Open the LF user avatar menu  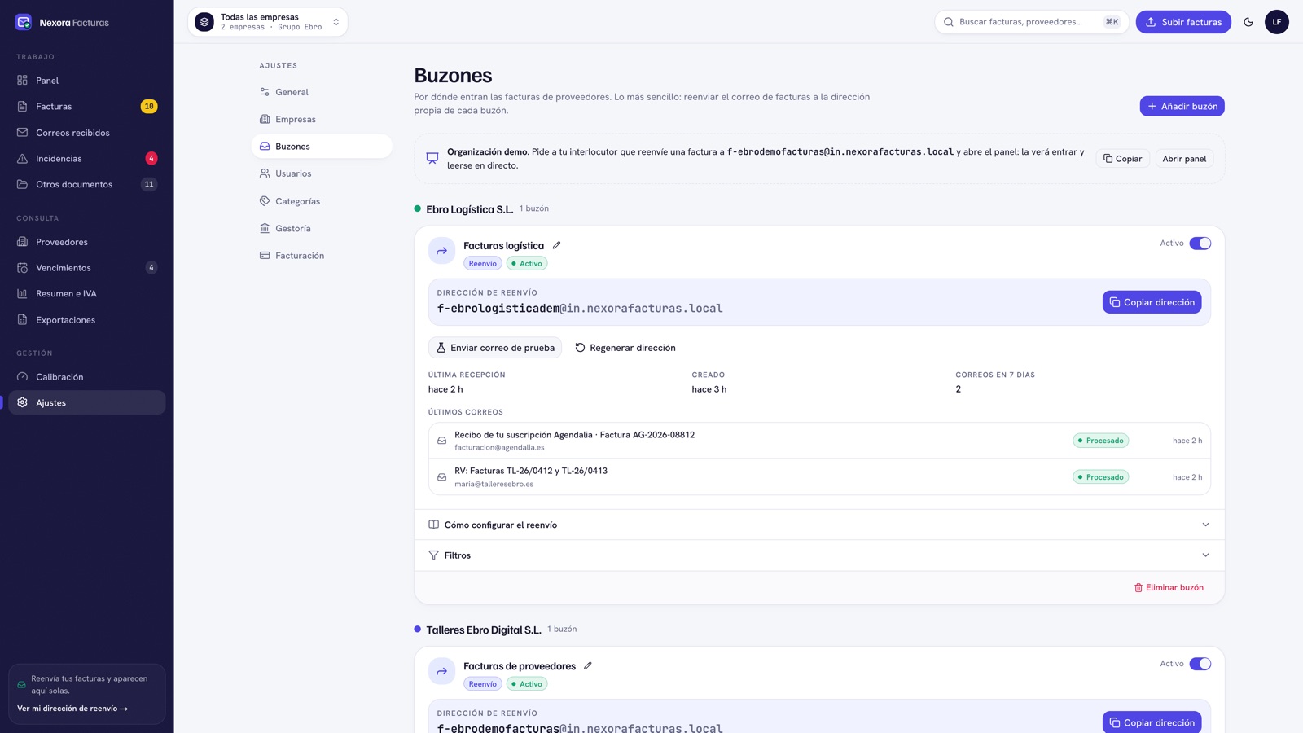(x=1276, y=22)
